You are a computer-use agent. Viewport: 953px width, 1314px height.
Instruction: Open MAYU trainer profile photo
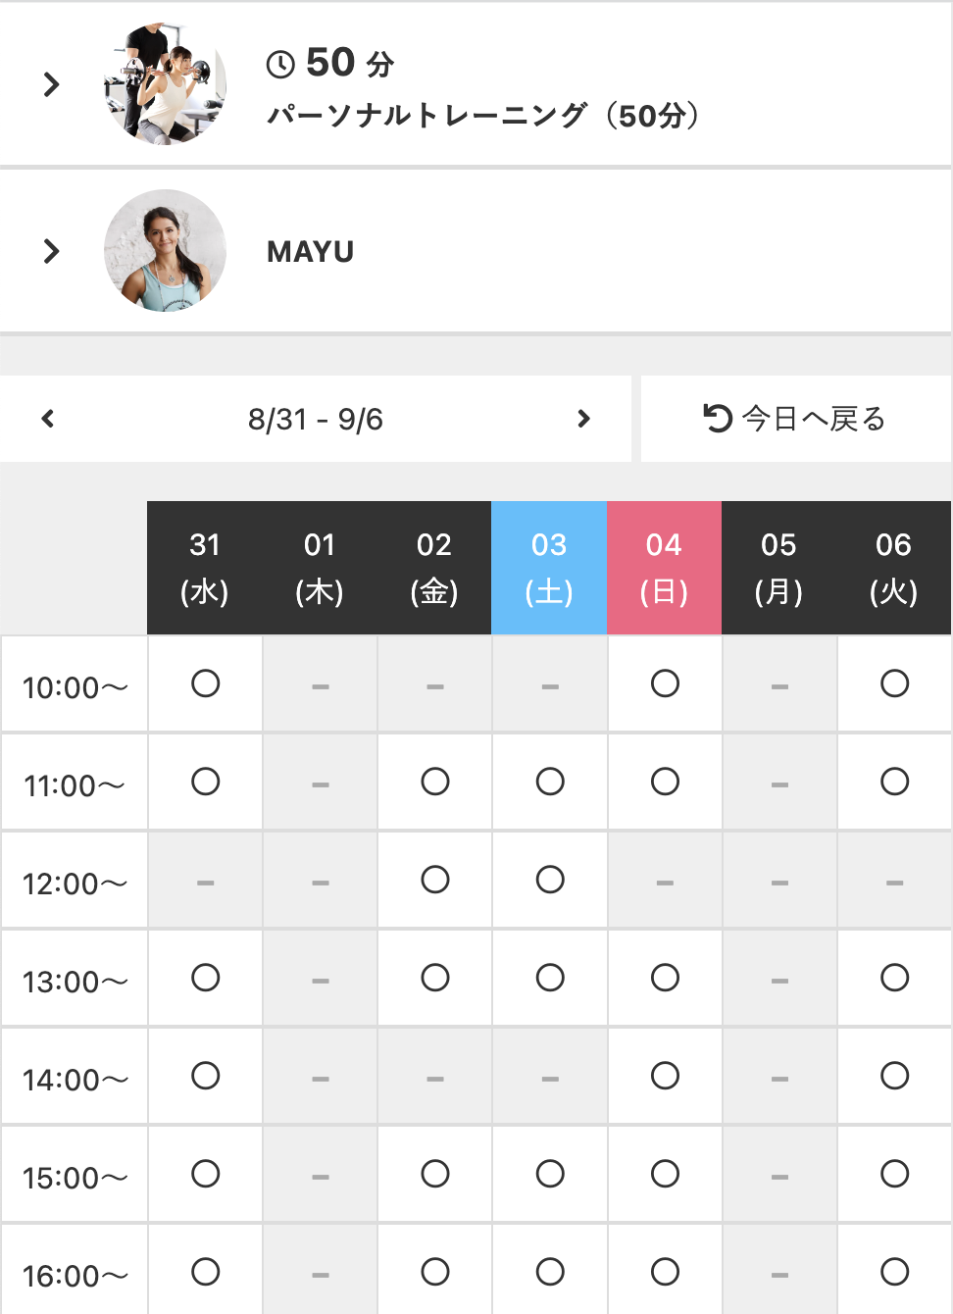coord(165,251)
